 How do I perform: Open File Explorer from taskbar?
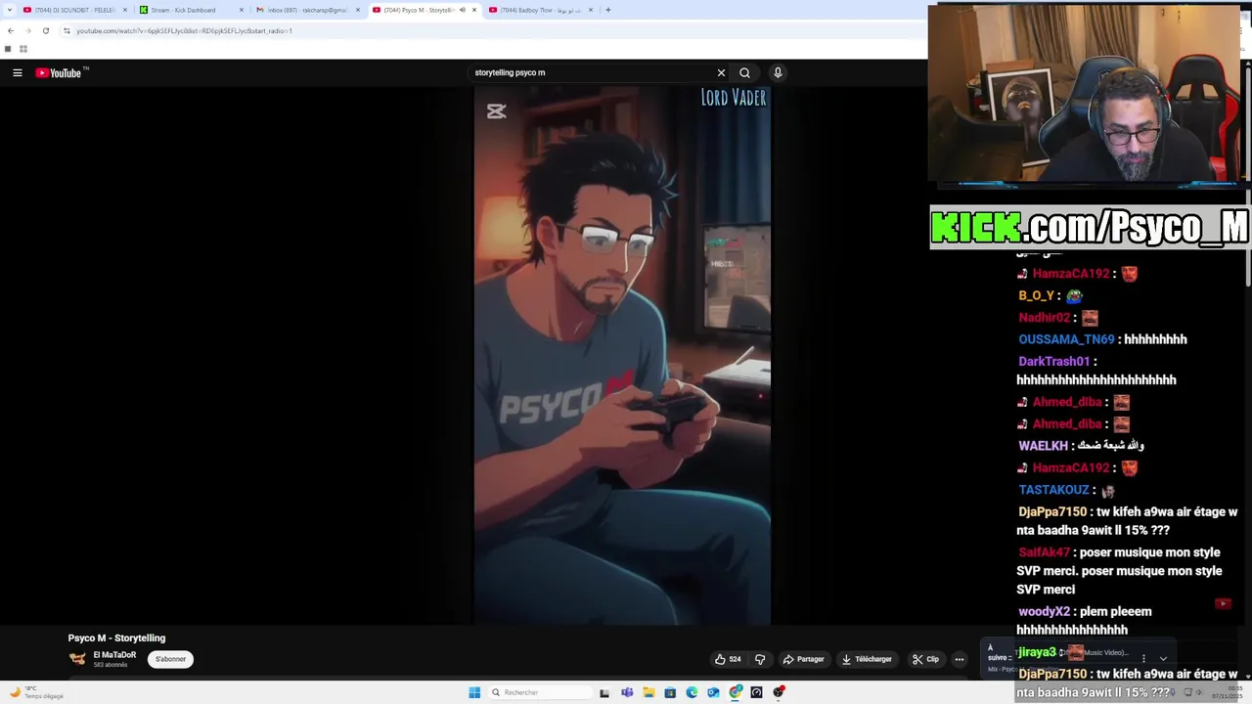click(x=648, y=692)
